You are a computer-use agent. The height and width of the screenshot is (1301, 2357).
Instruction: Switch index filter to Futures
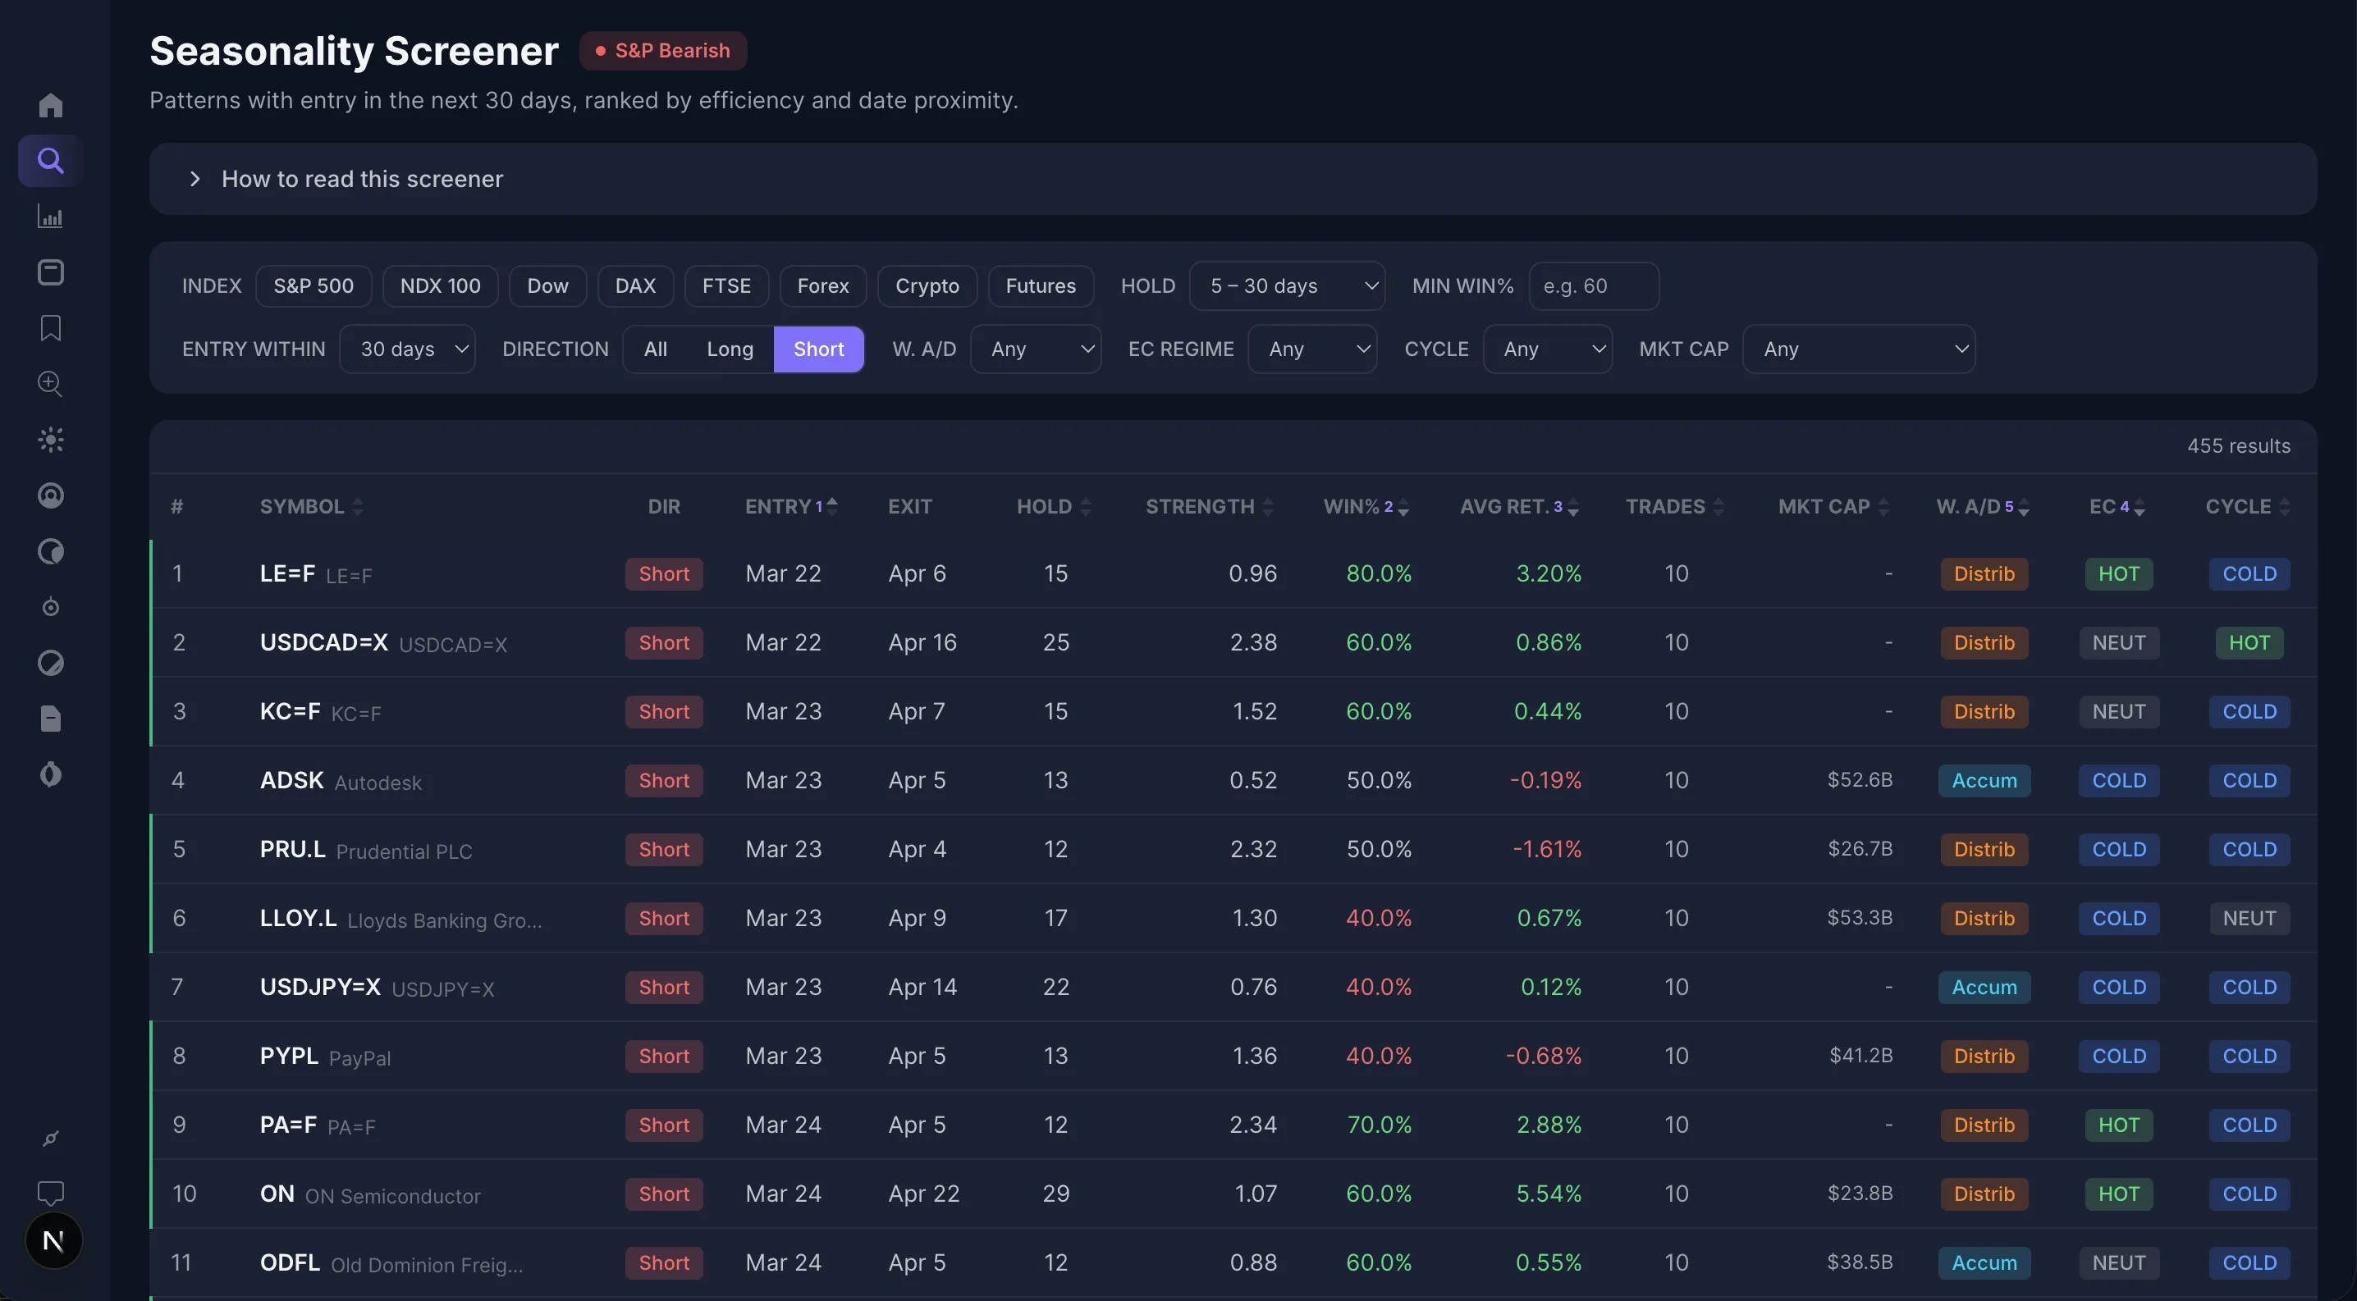click(1041, 285)
